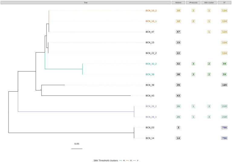The image size is (232, 162).
Task: Click the 0.05 scale bar
Action: tap(77, 149)
